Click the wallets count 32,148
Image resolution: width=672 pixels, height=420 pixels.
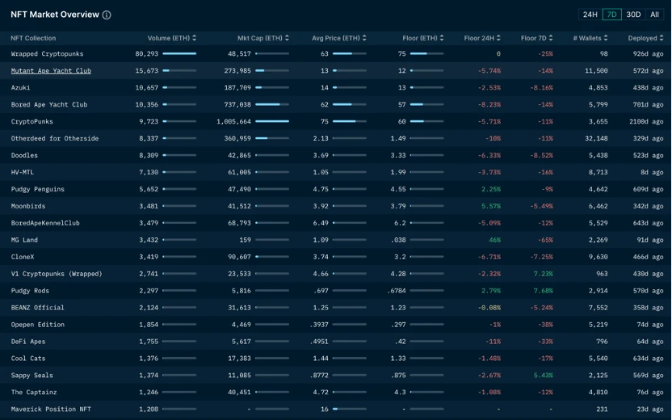pyautogui.click(x=596, y=138)
